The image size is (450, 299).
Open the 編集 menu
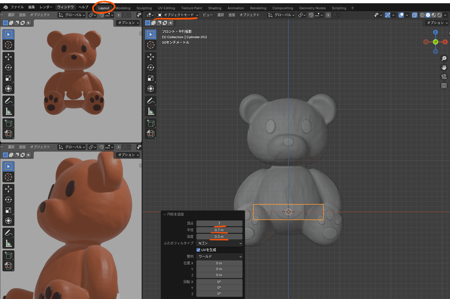(31, 7)
